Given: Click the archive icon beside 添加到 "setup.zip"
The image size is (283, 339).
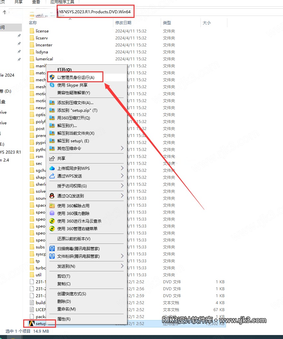Looking at the screenshot, I should 52,110.
